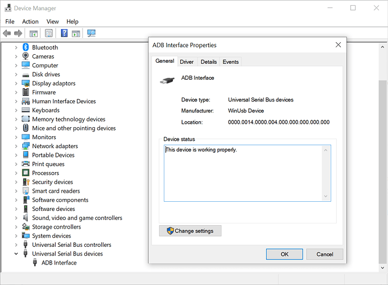The image size is (388, 285).
Task: Select the General tab
Action: pyautogui.click(x=164, y=61)
